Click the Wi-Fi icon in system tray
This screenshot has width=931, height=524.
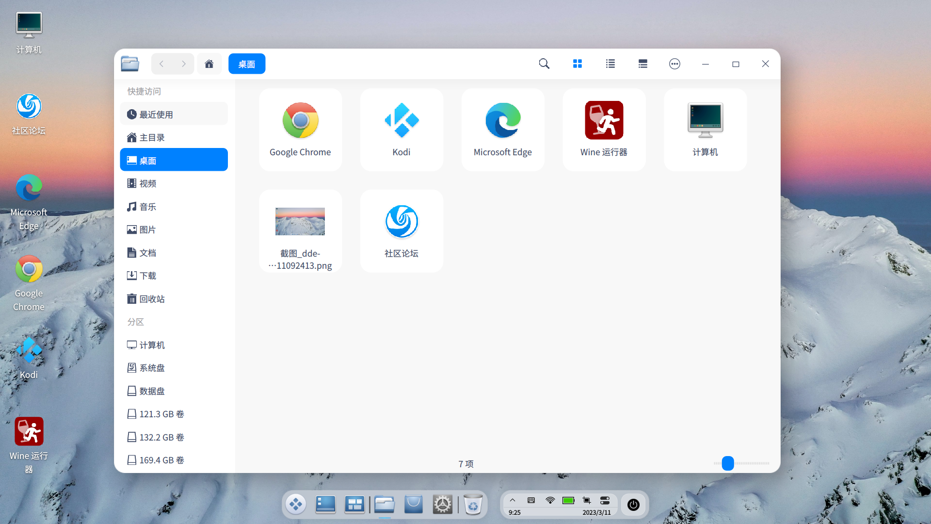click(x=550, y=500)
